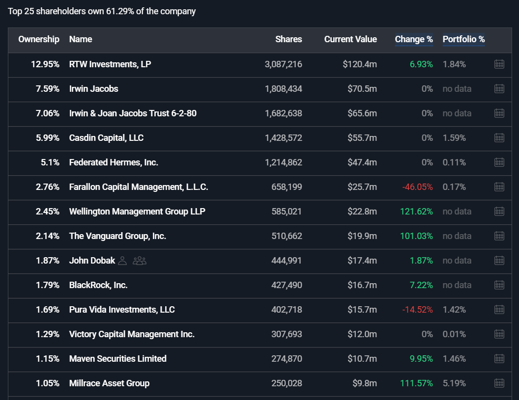Viewport: 519px width, 400px height.
Task: Click the 9.95% change for Maven Securities
Action: click(x=421, y=359)
